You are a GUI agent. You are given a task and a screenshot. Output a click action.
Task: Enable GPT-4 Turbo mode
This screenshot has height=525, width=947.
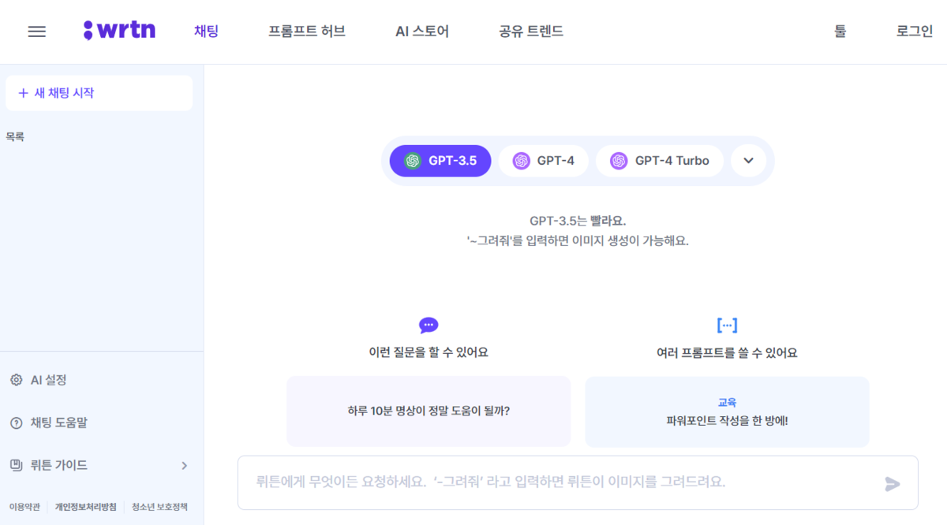point(660,160)
